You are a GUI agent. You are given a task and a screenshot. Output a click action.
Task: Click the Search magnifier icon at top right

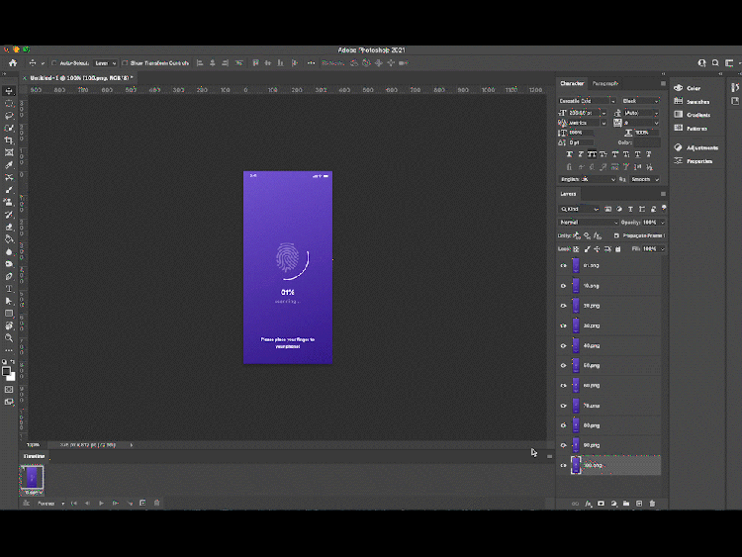(x=715, y=63)
